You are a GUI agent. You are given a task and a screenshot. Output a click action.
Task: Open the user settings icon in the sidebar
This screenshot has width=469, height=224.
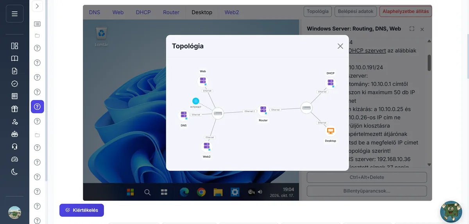(x=14, y=121)
